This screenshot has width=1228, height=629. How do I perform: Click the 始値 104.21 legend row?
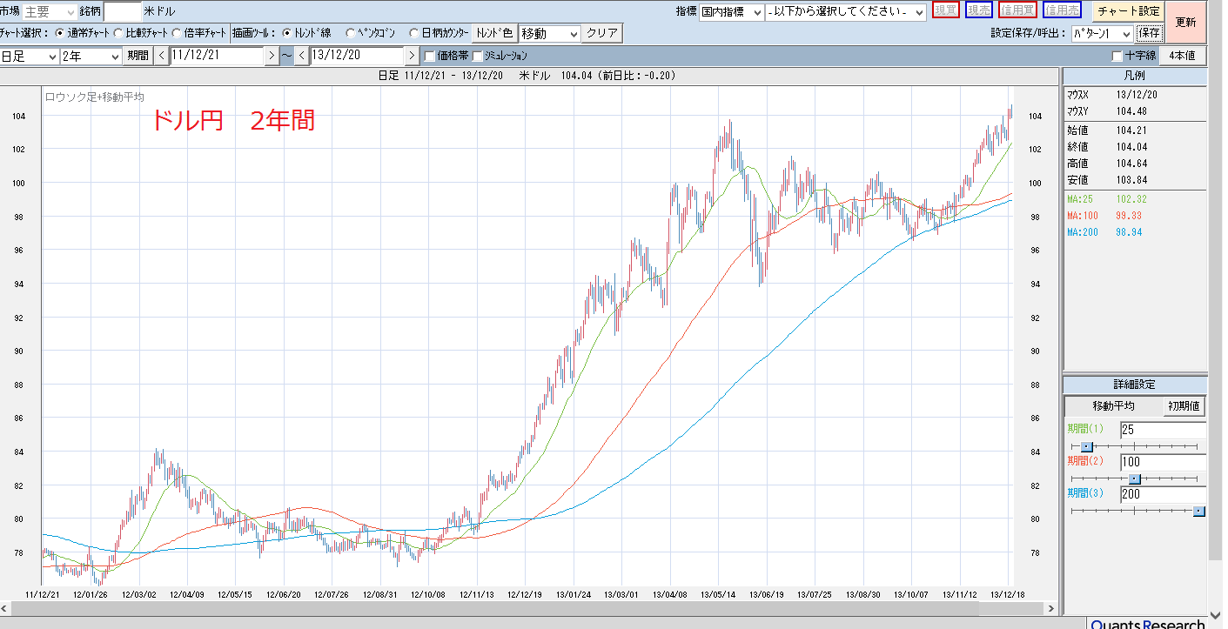(1135, 130)
